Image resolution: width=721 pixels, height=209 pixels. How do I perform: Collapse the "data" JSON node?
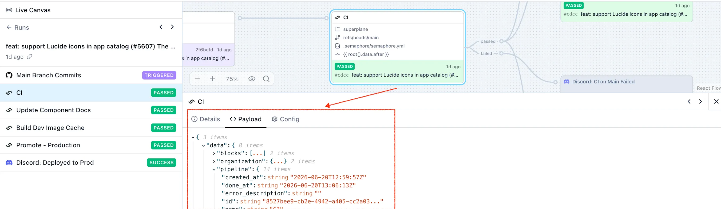(204, 145)
